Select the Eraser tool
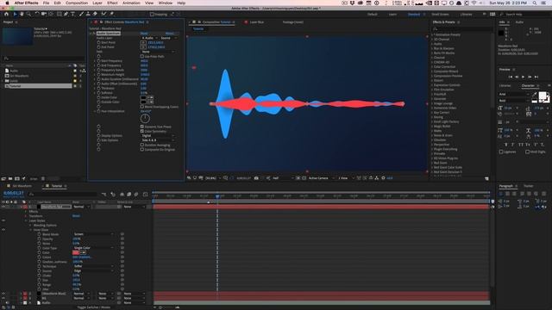552x310 pixels. coord(95,14)
